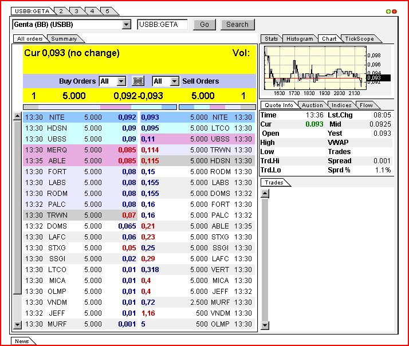This screenshot has width=409, height=346.
Task: Click the order book scroll up arrow
Action: [18, 116]
